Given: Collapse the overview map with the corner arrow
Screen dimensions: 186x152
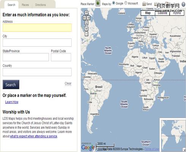Looking at the screenshot, I should click(184, 149).
